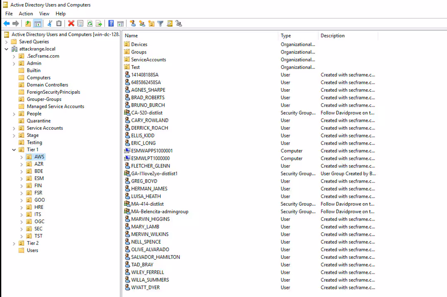Viewport: 447px width, 297px height.
Task: Open the View menu
Action: pos(44,14)
